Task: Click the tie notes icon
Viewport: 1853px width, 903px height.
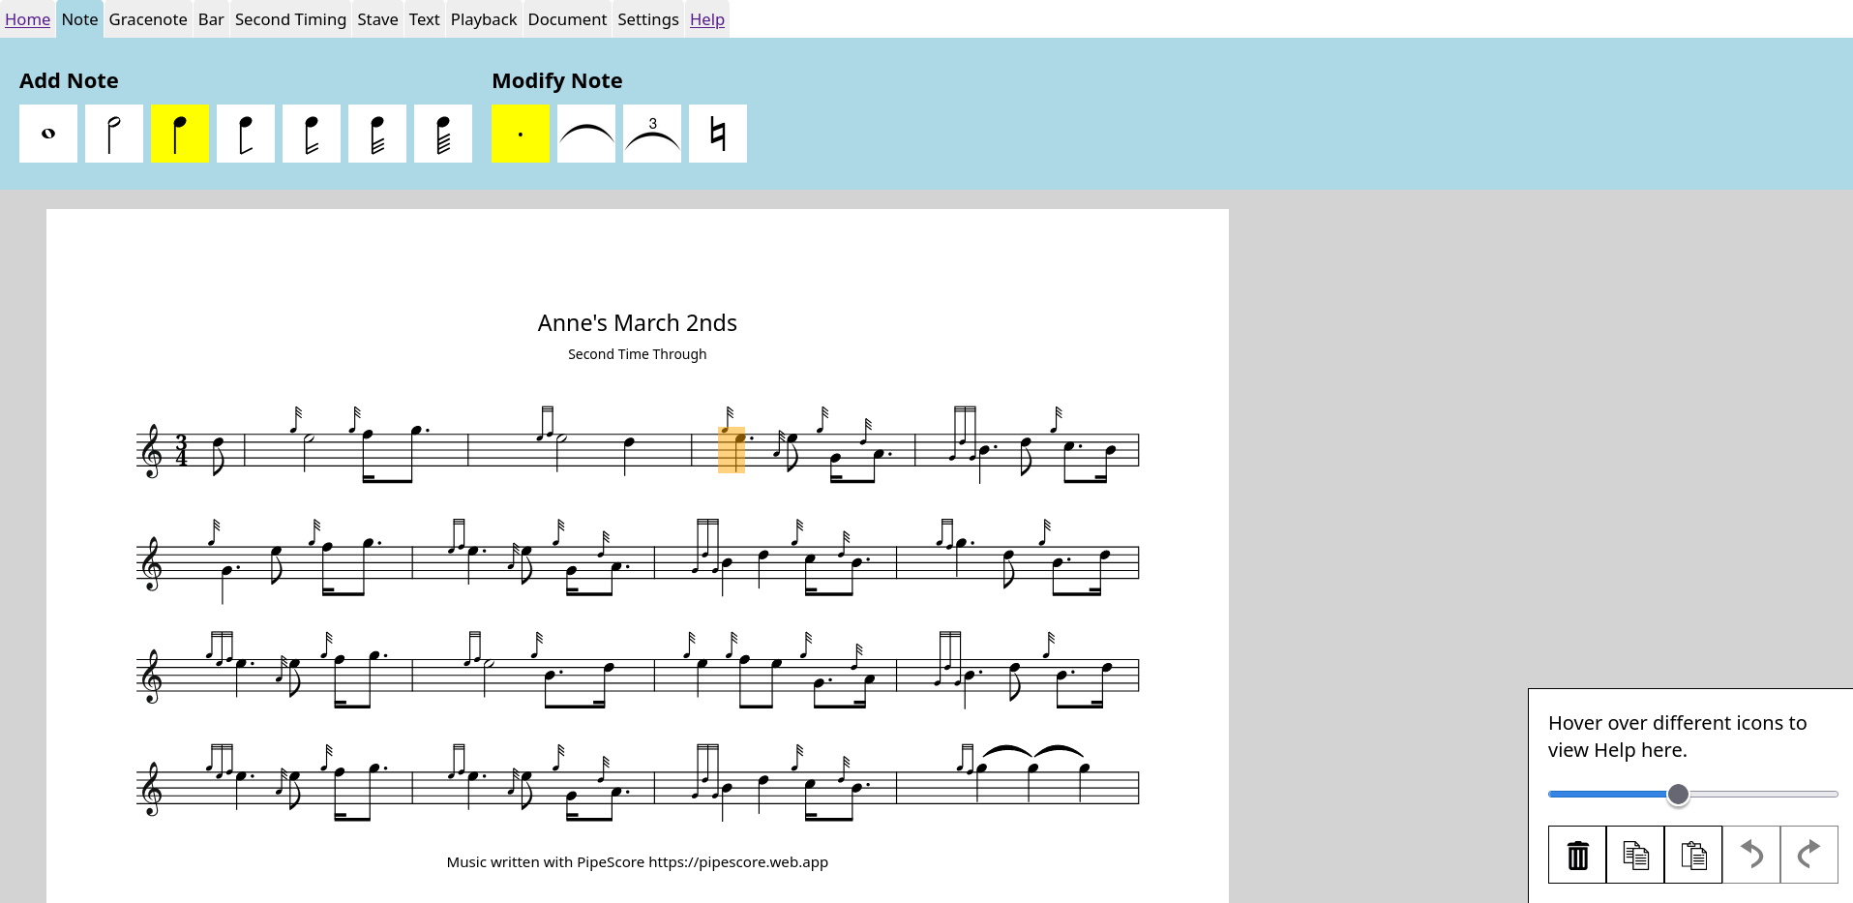Action: (586, 134)
